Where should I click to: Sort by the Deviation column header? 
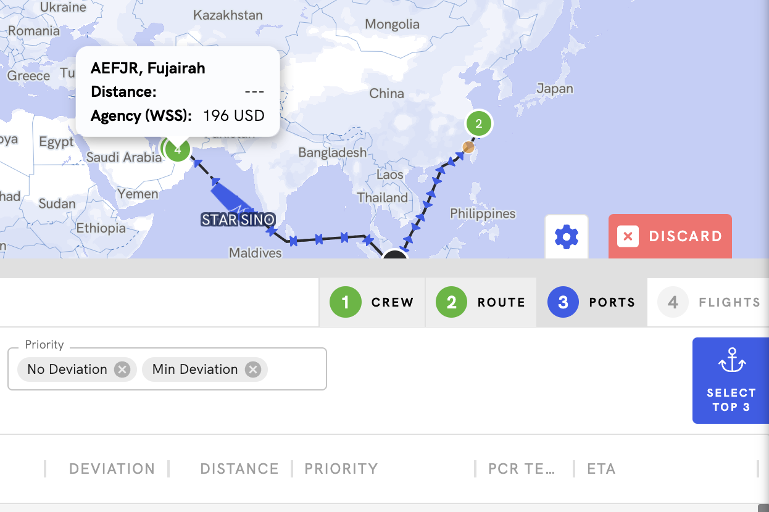[112, 469]
